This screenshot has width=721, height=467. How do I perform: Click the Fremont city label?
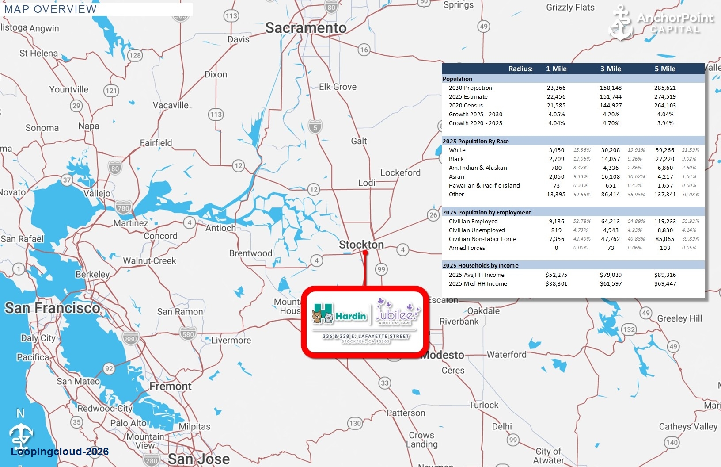point(170,386)
